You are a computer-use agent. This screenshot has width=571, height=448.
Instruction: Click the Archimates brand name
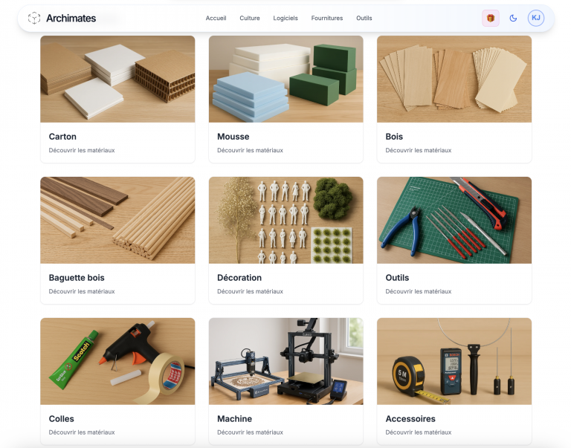pyautogui.click(x=71, y=18)
